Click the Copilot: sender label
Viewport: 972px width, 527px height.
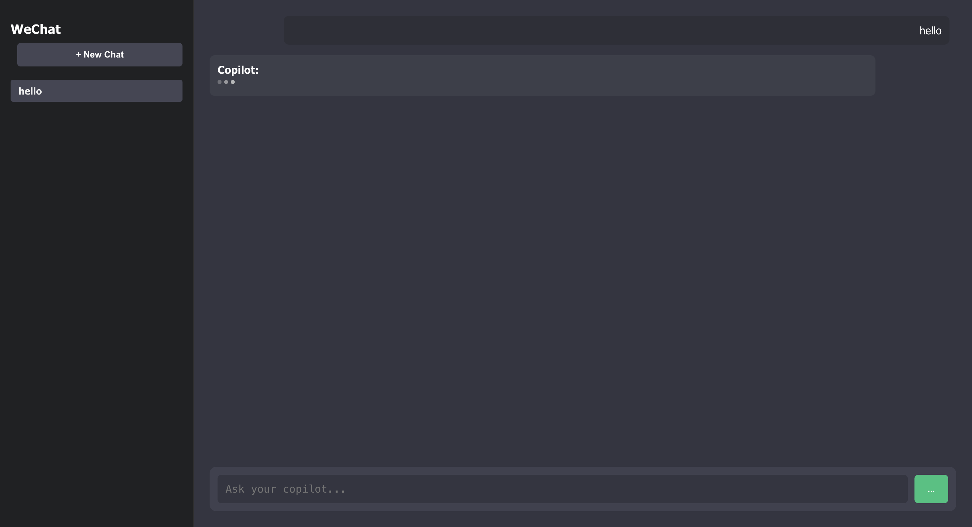click(238, 70)
